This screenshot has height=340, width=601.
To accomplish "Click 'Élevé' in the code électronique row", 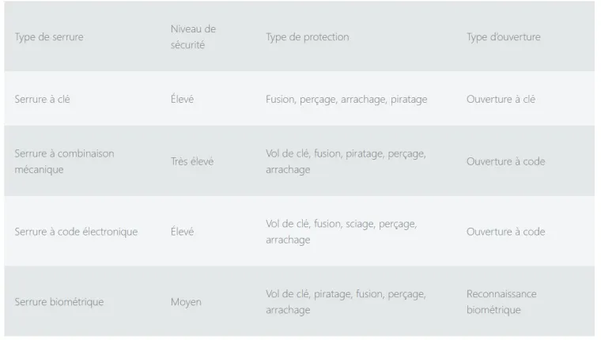I will (182, 231).
